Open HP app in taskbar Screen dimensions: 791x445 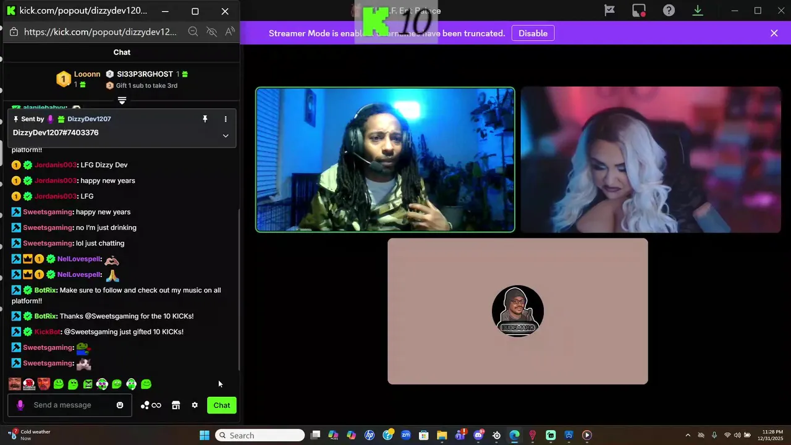click(370, 435)
